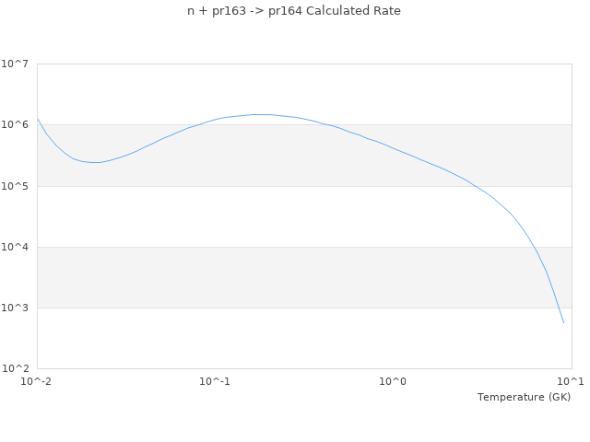Select the 10^6 y-axis tick label
This screenshot has width=590, height=442.
tap(15, 124)
